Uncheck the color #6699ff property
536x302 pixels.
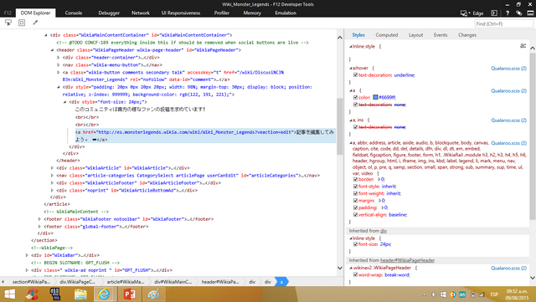(x=355, y=97)
